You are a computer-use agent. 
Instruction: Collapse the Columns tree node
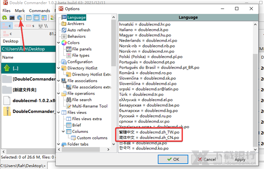tap(63, 132)
